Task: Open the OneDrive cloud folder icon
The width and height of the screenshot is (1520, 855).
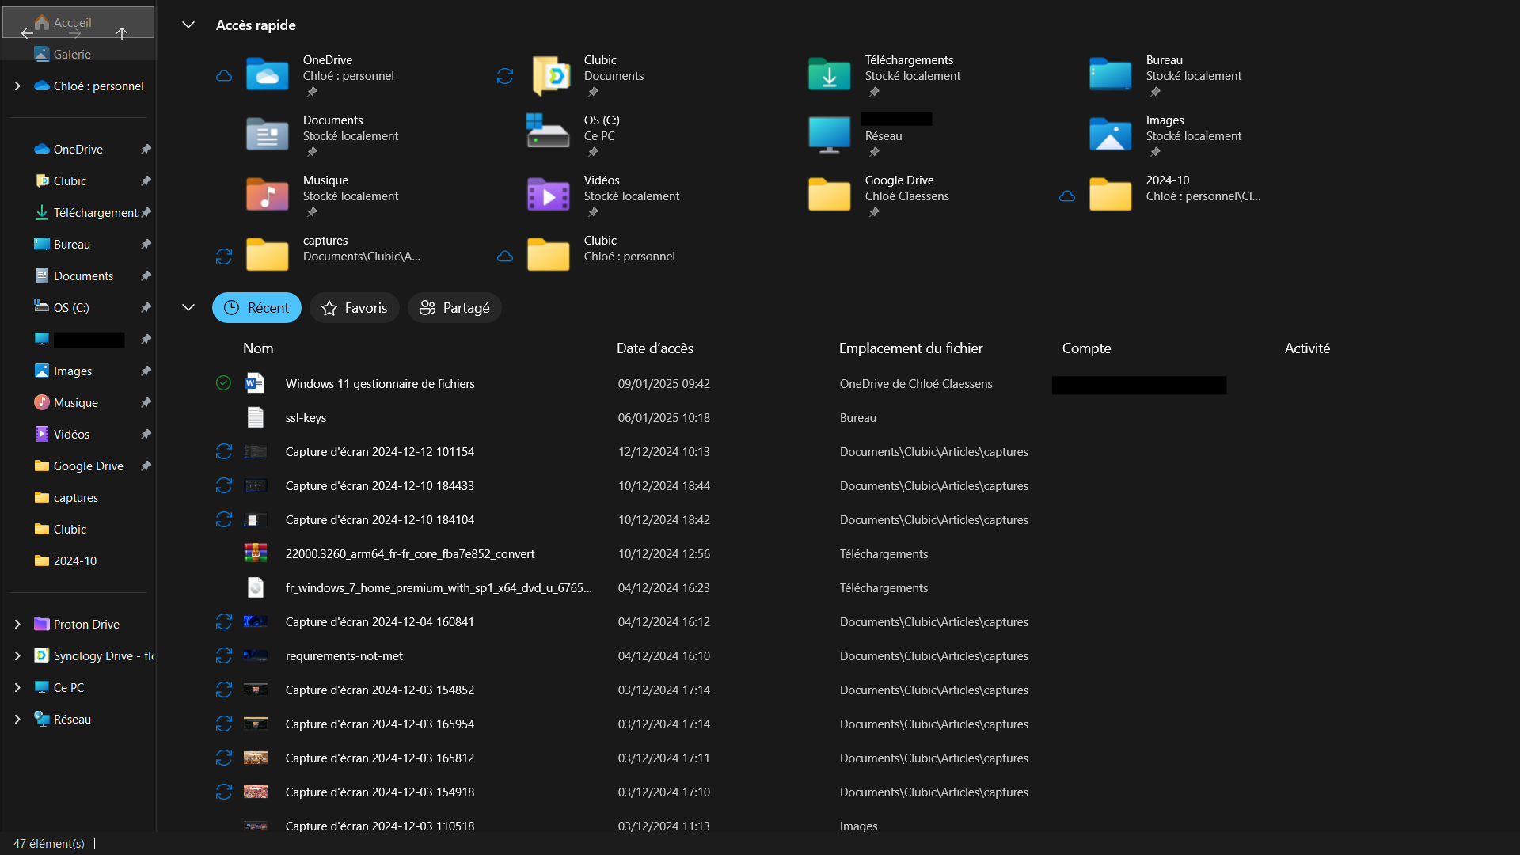Action: pos(267,75)
